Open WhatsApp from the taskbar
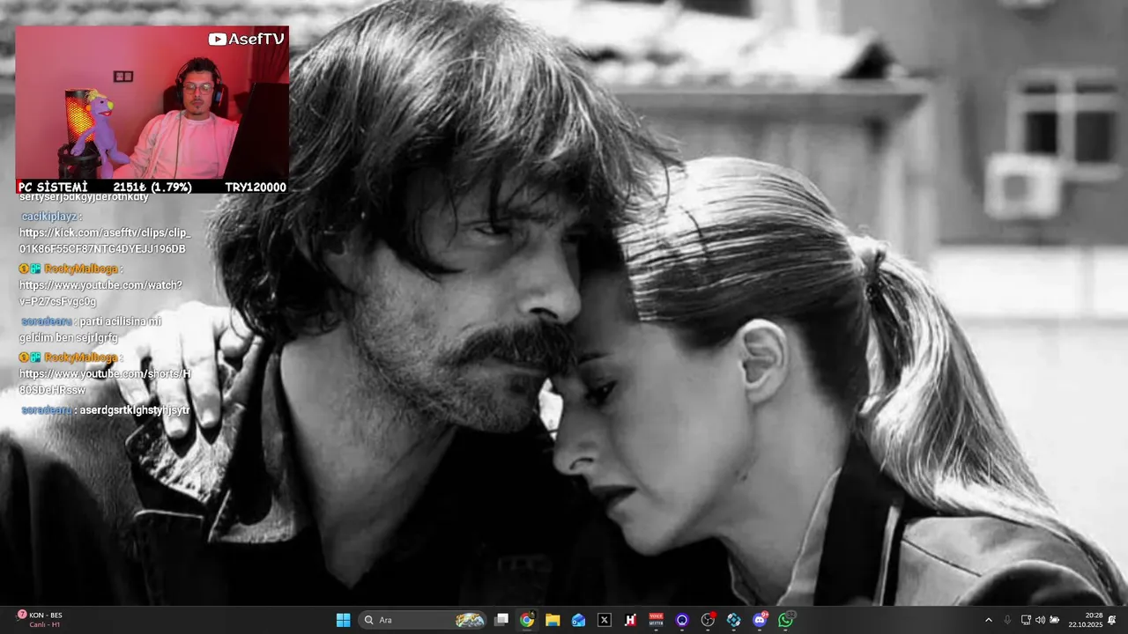 785,620
